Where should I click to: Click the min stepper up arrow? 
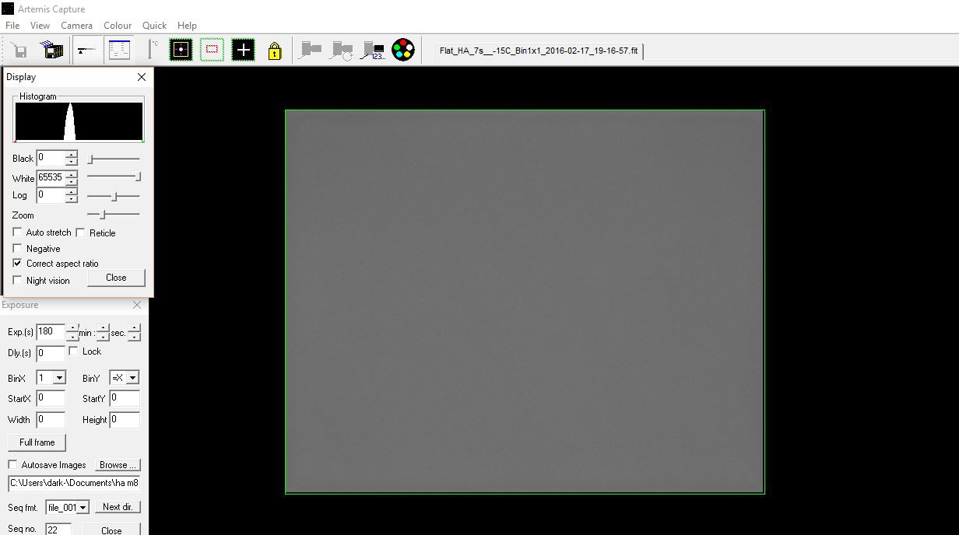pos(103,328)
